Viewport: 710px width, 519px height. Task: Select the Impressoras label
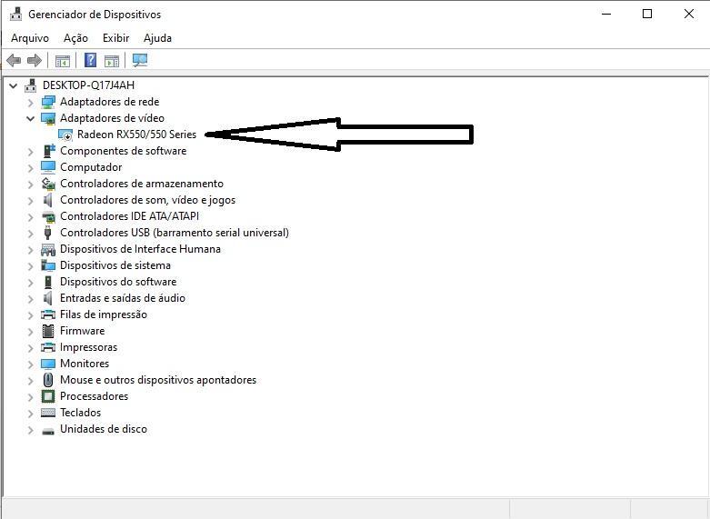pyautogui.click(x=89, y=347)
